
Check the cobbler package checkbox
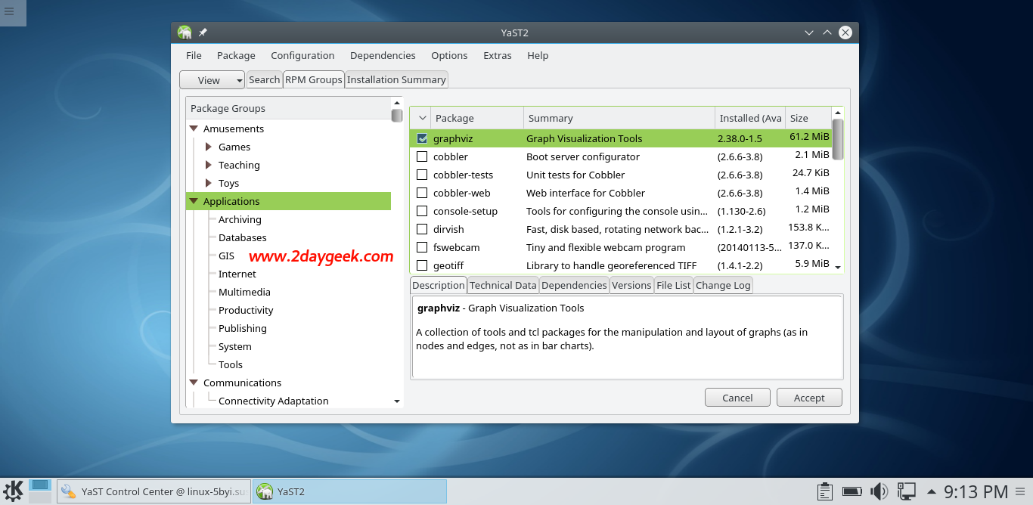(x=422, y=156)
